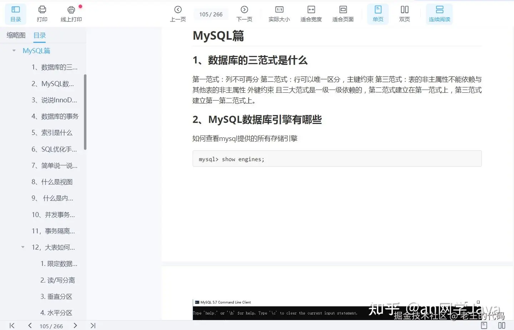Set zoom to 实际大小 actual size
Screen dimensions: 514x330
[279, 14]
